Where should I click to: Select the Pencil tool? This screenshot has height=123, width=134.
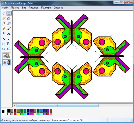[x=4, y=28]
